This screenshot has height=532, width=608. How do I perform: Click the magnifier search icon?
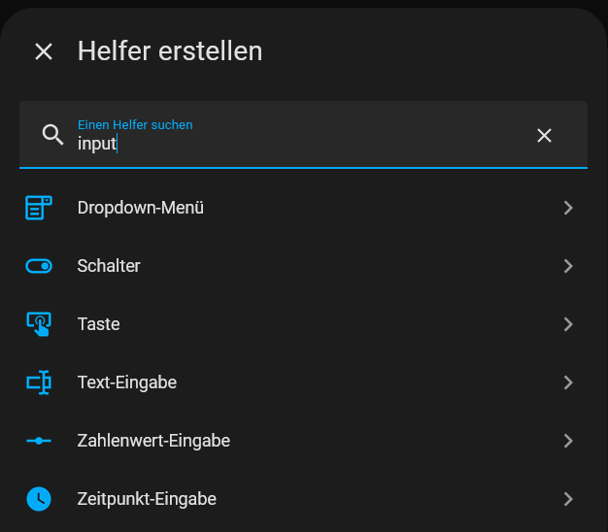pyautogui.click(x=52, y=135)
